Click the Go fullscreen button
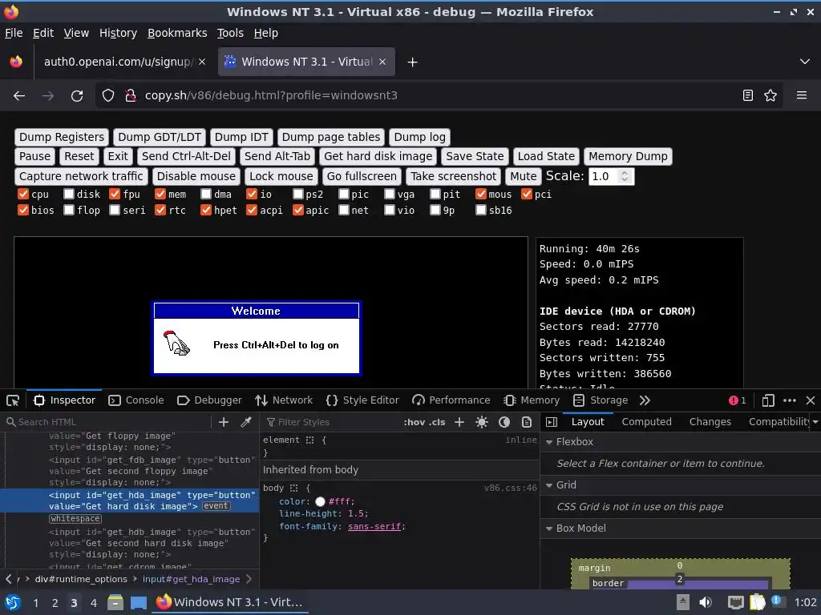 point(362,176)
